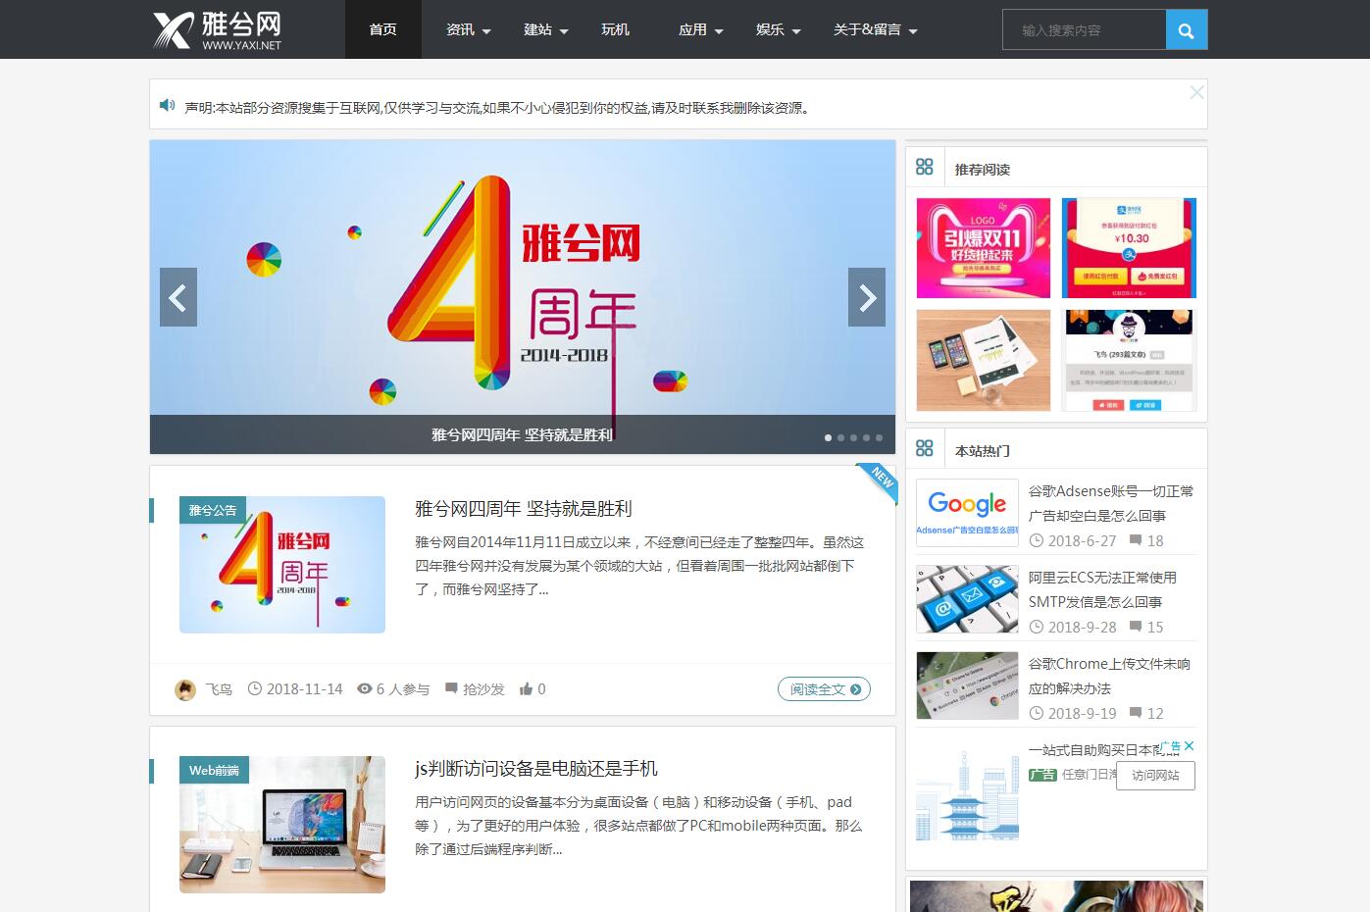Select the third carousel indicator dot
1370x912 pixels.
[853, 437]
